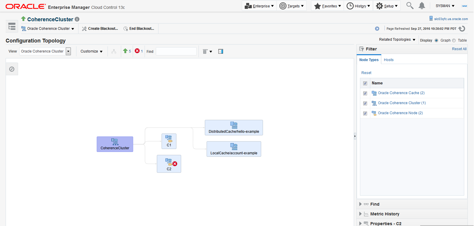474x226 pixels.
Task: Open the Setup menu
Action: point(387,6)
